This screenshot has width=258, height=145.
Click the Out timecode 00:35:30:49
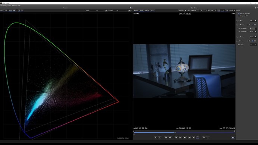(229, 128)
